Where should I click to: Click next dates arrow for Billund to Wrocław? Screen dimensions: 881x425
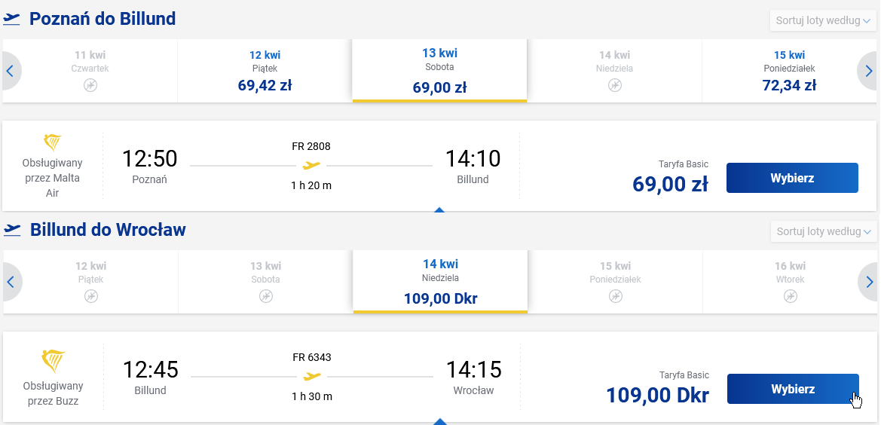869,282
